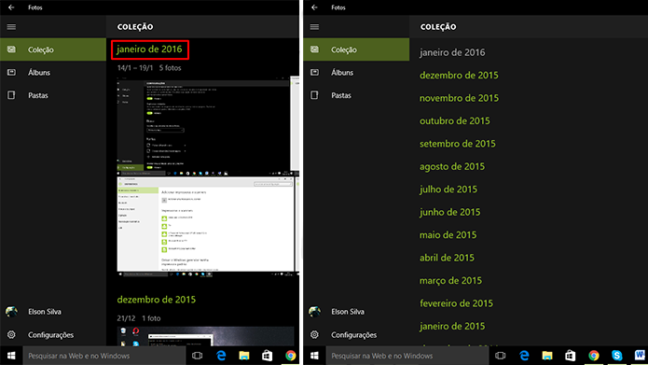
Task: Click Pastas icon in right window
Action: 314,95
